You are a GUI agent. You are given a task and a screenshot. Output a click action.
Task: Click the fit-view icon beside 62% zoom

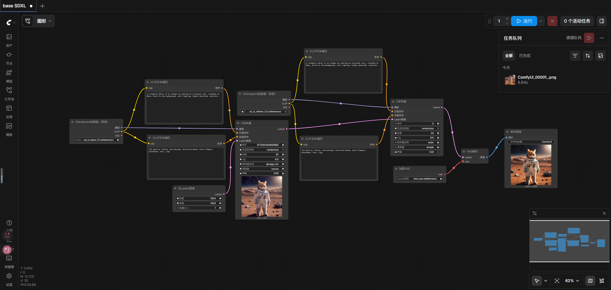[x=557, y=281]
